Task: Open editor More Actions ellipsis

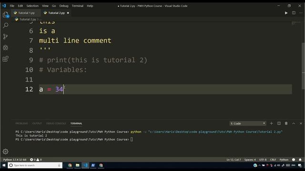Action: point(301,13)
